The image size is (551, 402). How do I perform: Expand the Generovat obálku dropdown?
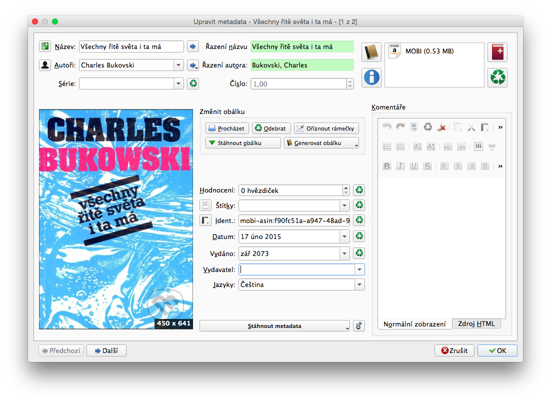click(x=355, y=143)
